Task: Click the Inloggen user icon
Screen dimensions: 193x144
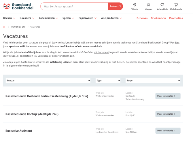Action: (148, 6)
